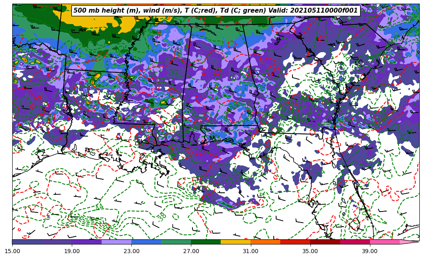This screenshot has height=258, width=423.
Task: Select the dark green colorbar segment
Action: [206, 242]
